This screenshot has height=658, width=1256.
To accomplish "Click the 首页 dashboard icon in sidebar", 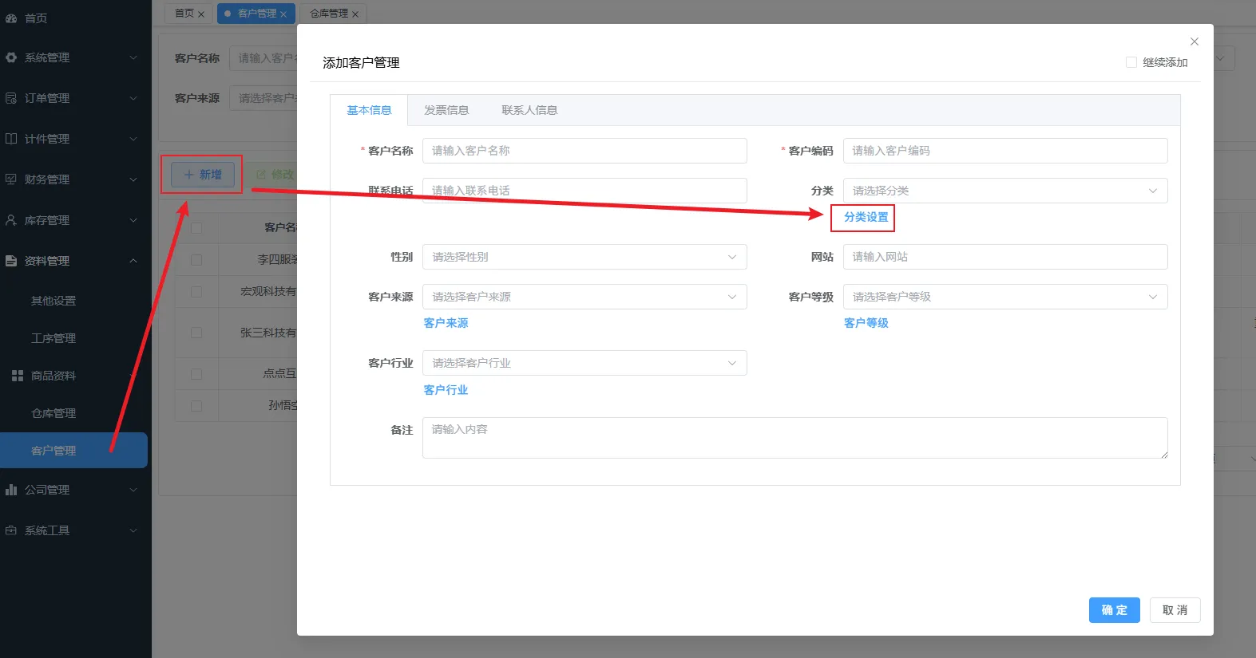I will pos(11,18).
